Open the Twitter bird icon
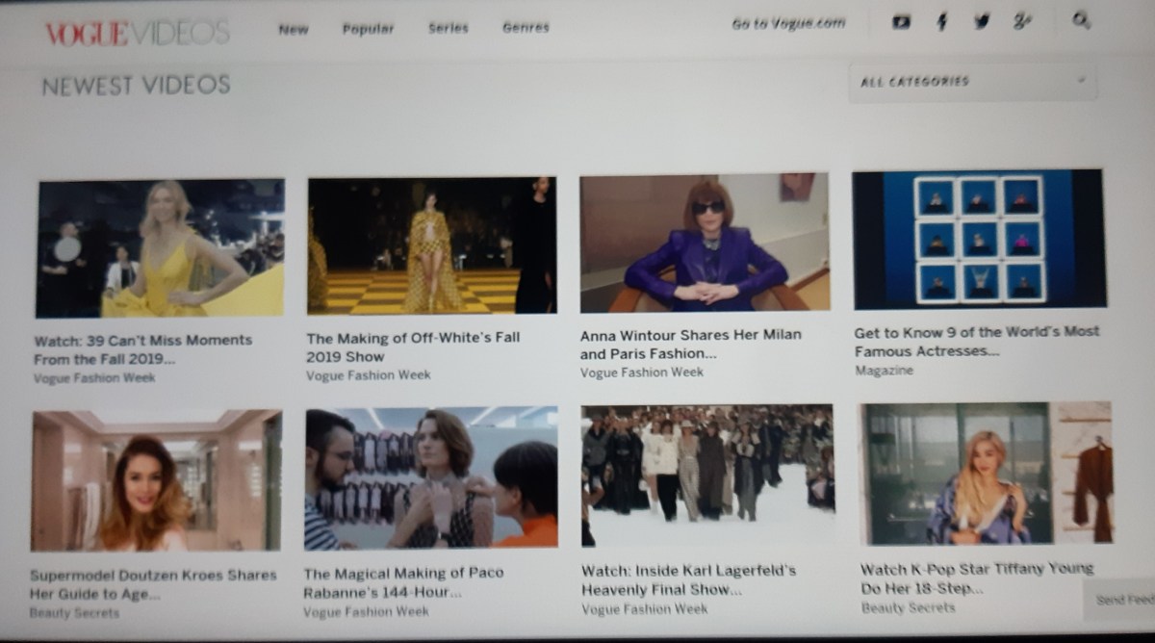 [x=981, y=22]
